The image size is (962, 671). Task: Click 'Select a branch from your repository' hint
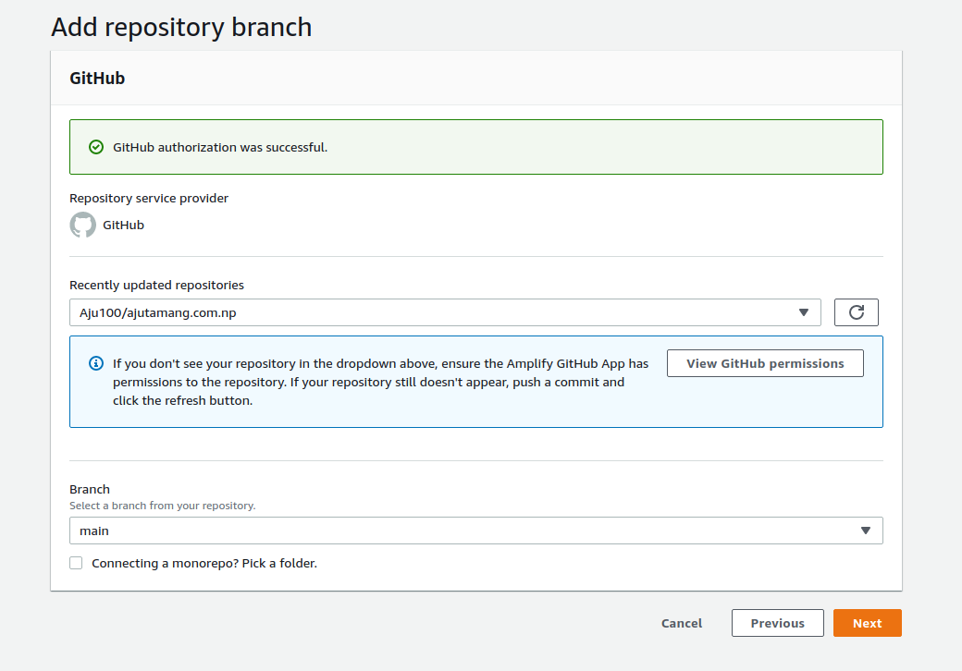[x=162, y=506]
